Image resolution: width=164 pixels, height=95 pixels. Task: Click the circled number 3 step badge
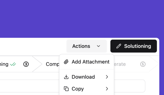point(26,64)
